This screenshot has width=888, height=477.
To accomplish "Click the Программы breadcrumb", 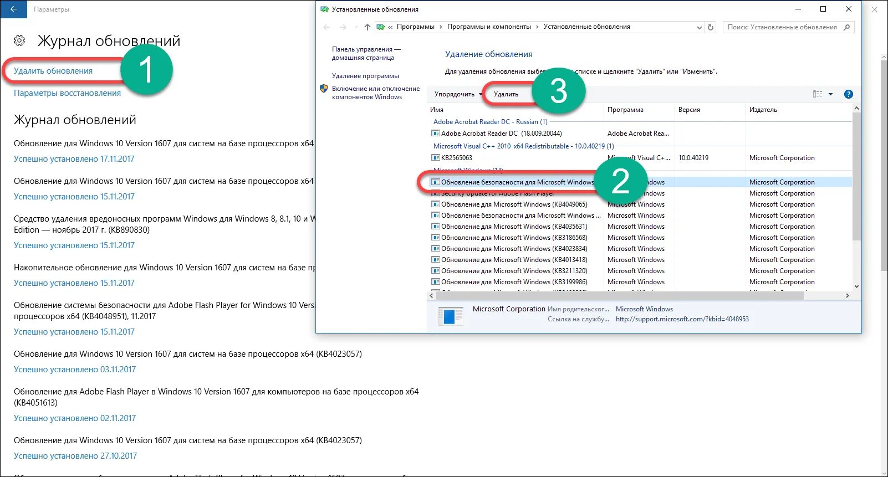I will point(416,27).
